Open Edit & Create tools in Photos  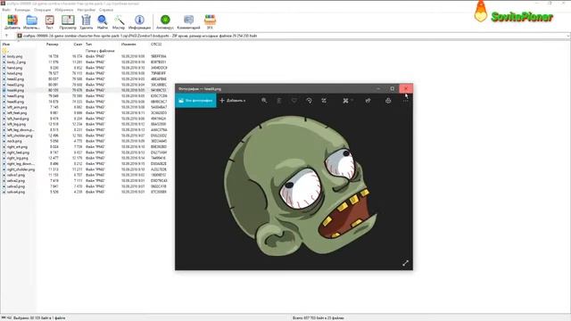coord(345,101)
